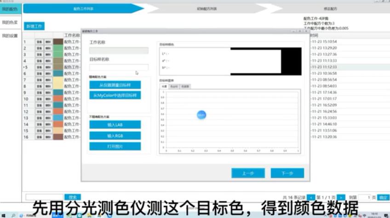Click the 新增工作 button
The height and width of the screenshot is (218, 390).
[x=34, y=26]
